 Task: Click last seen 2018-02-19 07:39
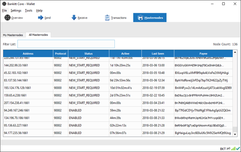click(x=153, y=88)
